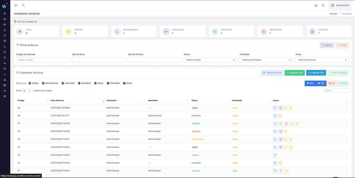The image size is (355, 178).
Task: View ticket 29 with eye icon
Action: point(275,108)
